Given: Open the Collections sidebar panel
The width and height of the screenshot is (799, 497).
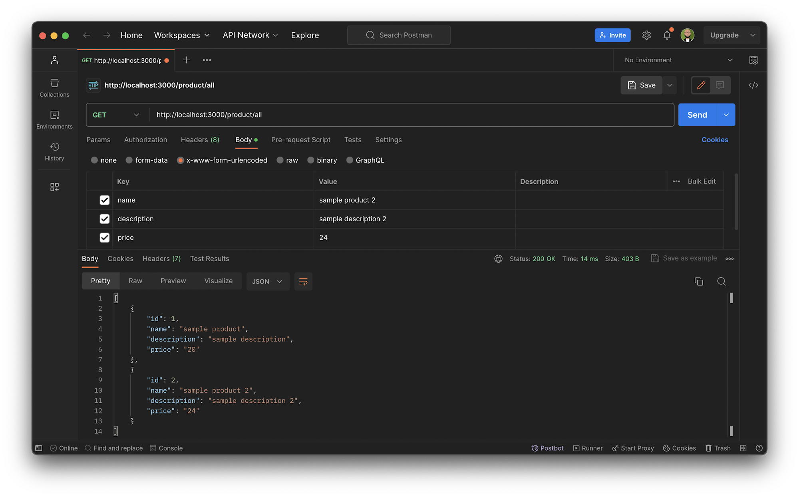Looking at the screenshot, I should (54, 88).
